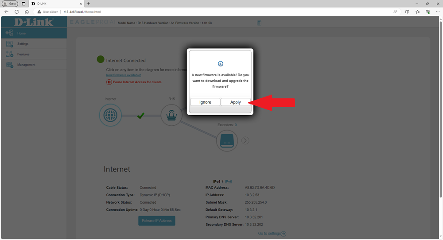Click the R15 router icon in diagram
Image resolution: width=443 pixels, height=240 pixels.
point(171,115)
